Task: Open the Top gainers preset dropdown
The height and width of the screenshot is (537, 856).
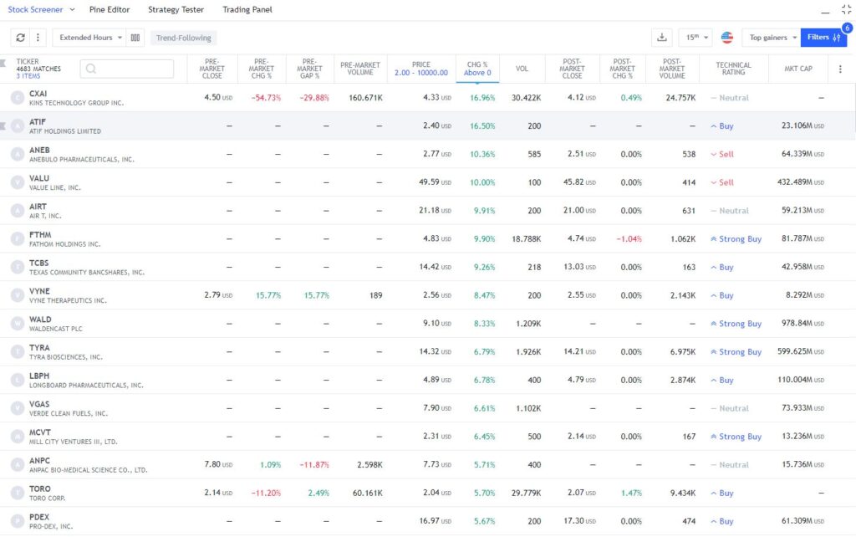Action: tap(768, 38)
